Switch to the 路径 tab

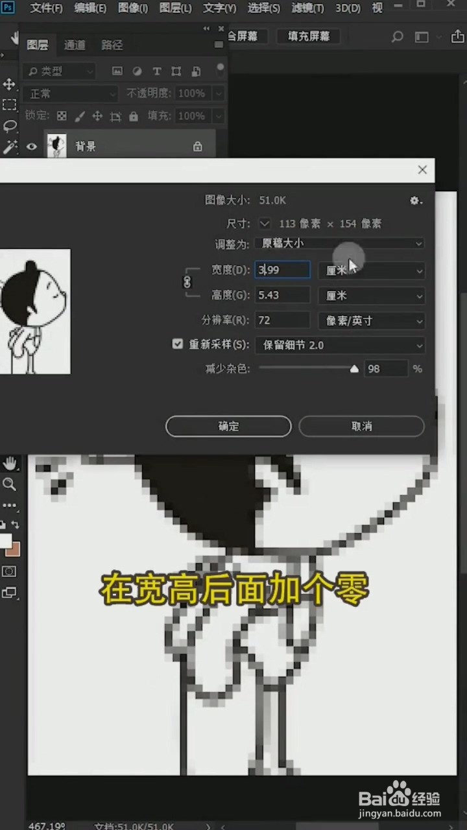coord(112,45)
